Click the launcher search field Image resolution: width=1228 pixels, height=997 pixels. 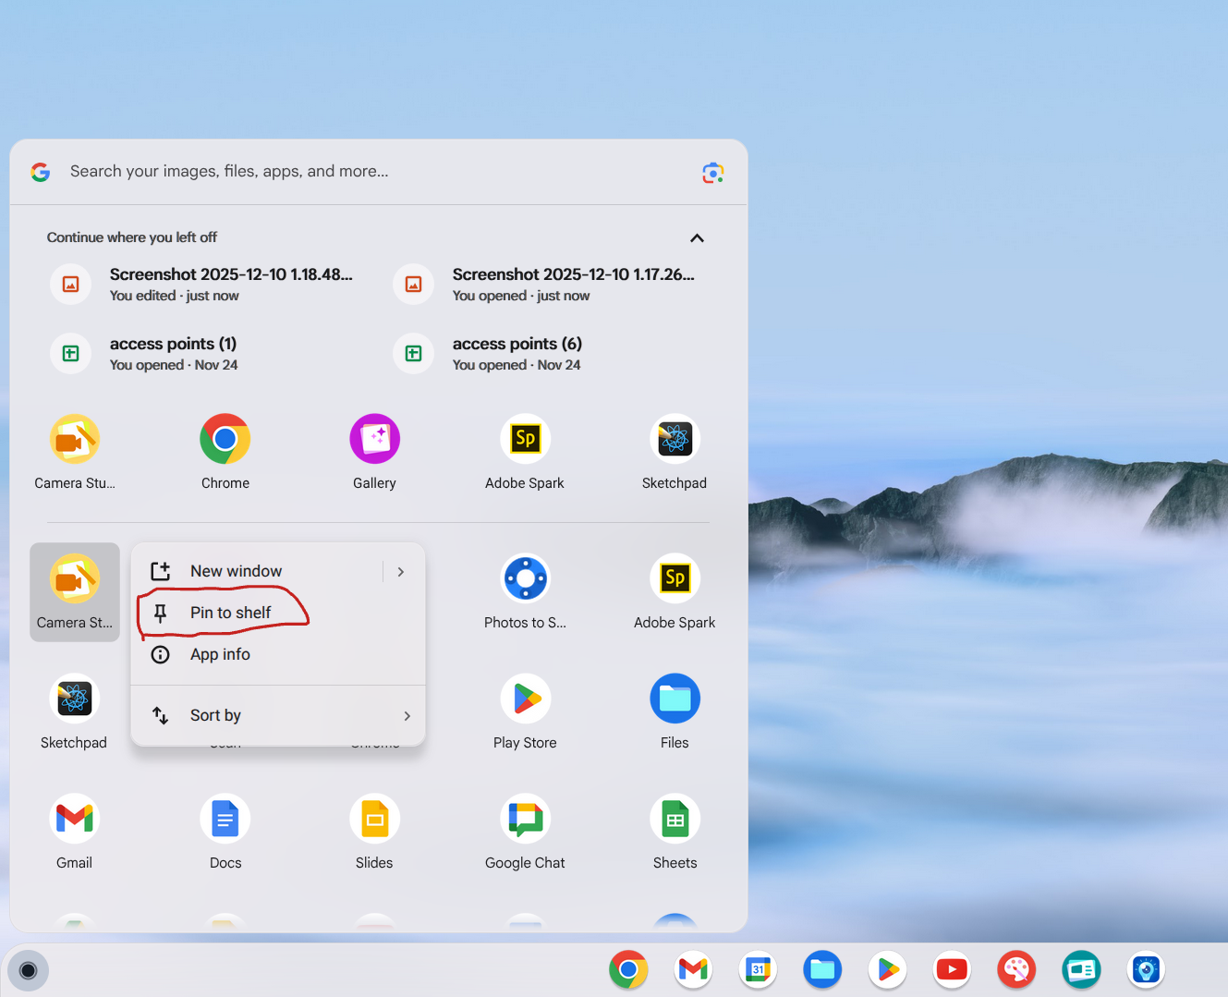point(370,172)
